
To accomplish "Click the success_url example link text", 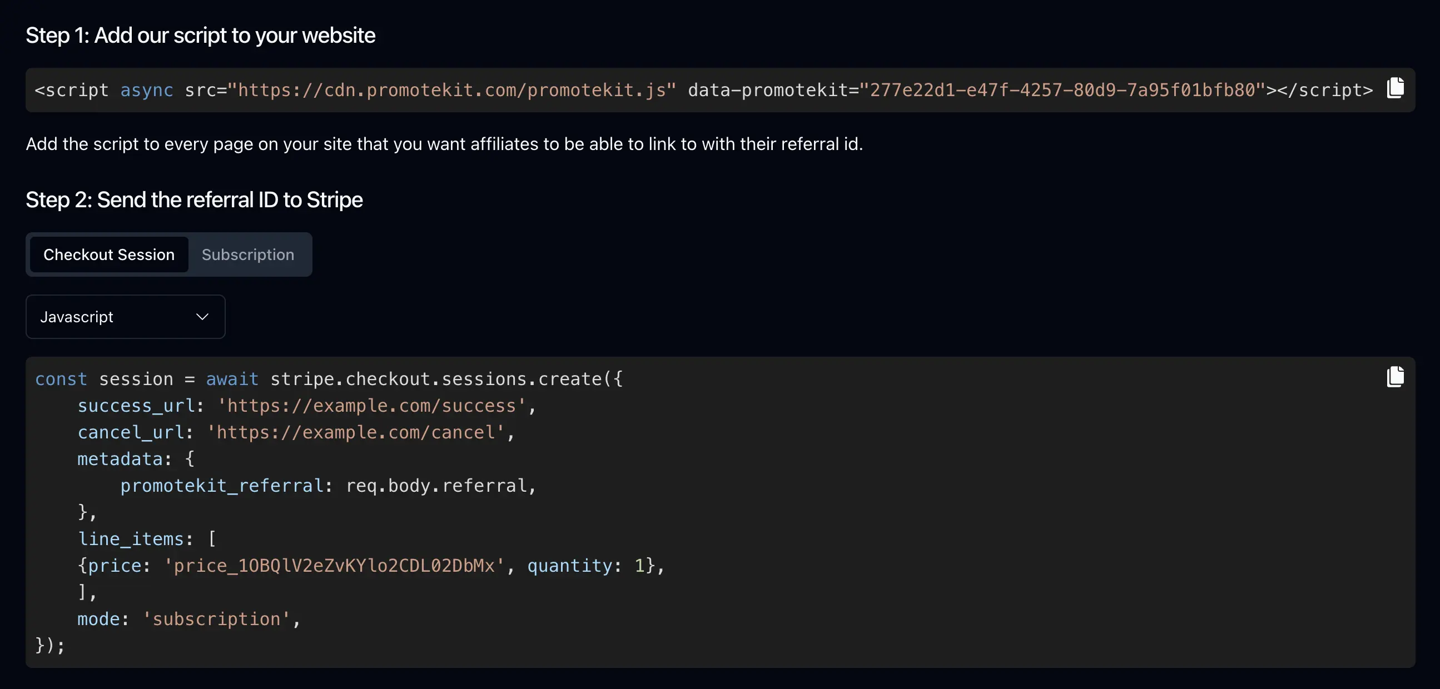I will point(371,406).
